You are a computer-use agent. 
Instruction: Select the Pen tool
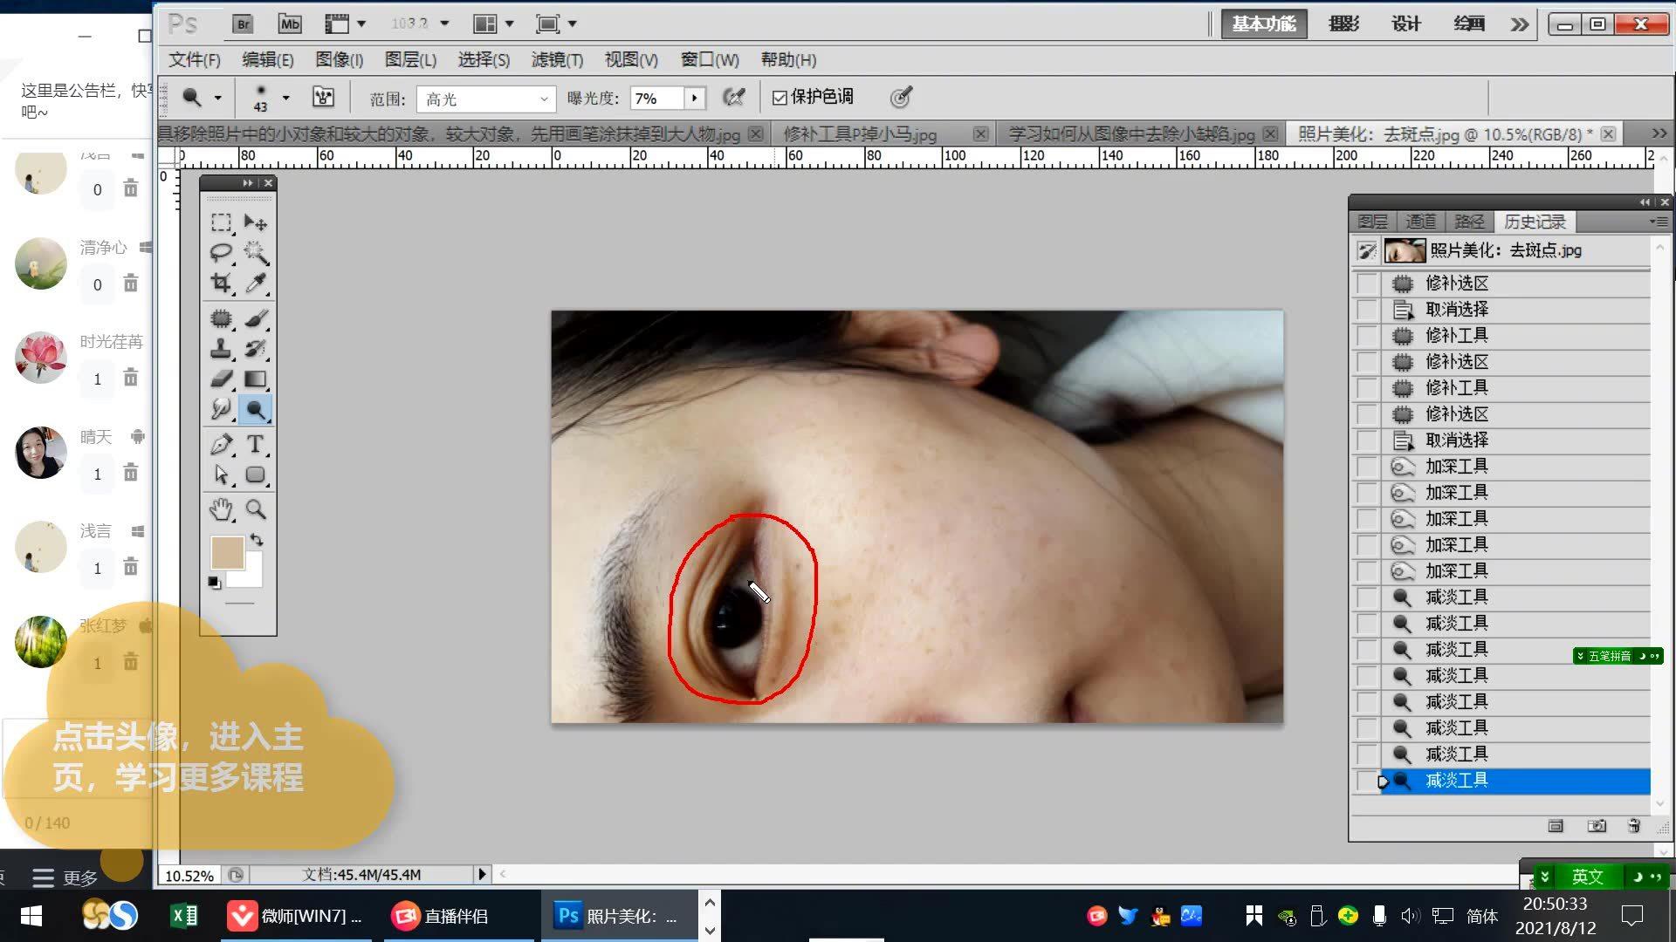(x=221, y=444)
